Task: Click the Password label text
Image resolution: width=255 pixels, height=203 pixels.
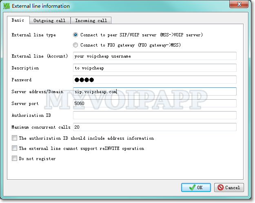Action: (22, 80)
